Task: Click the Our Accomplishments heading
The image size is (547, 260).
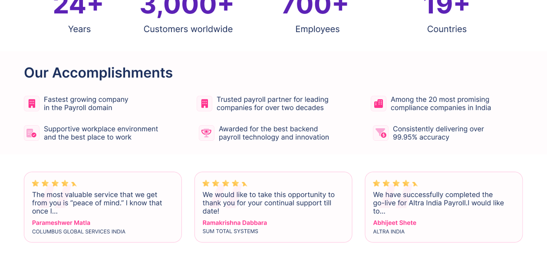Action: pos(98,73)
